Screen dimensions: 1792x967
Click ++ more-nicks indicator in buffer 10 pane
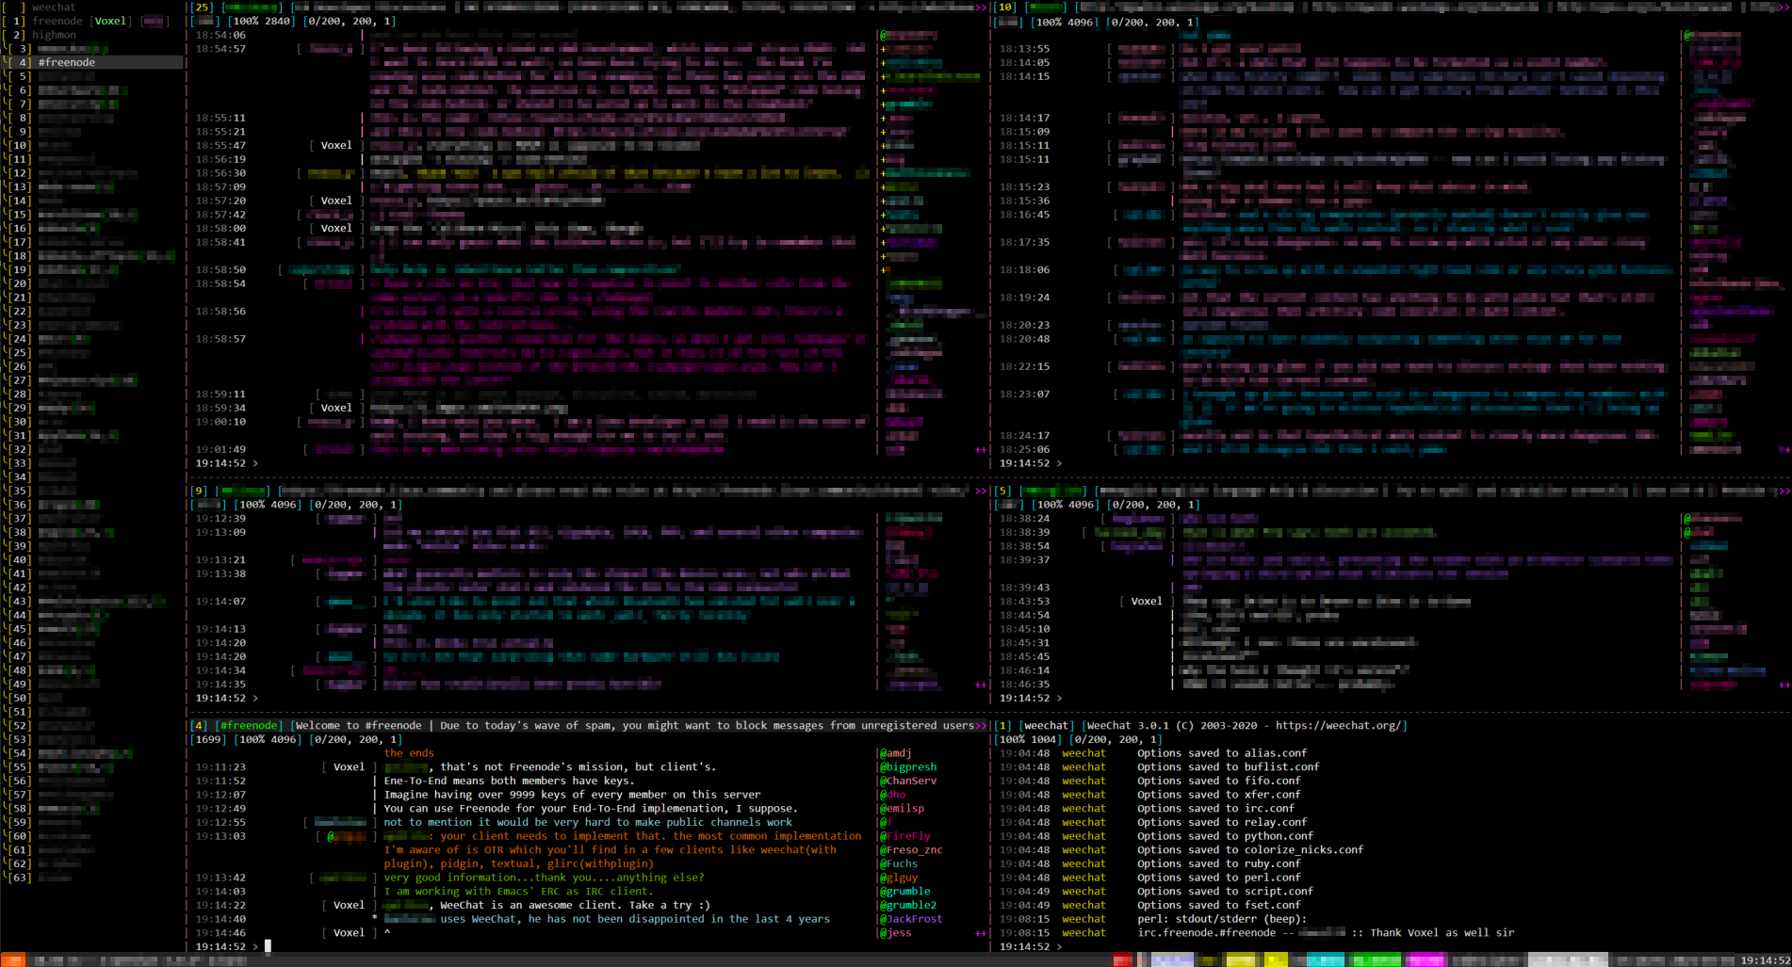1784,449
